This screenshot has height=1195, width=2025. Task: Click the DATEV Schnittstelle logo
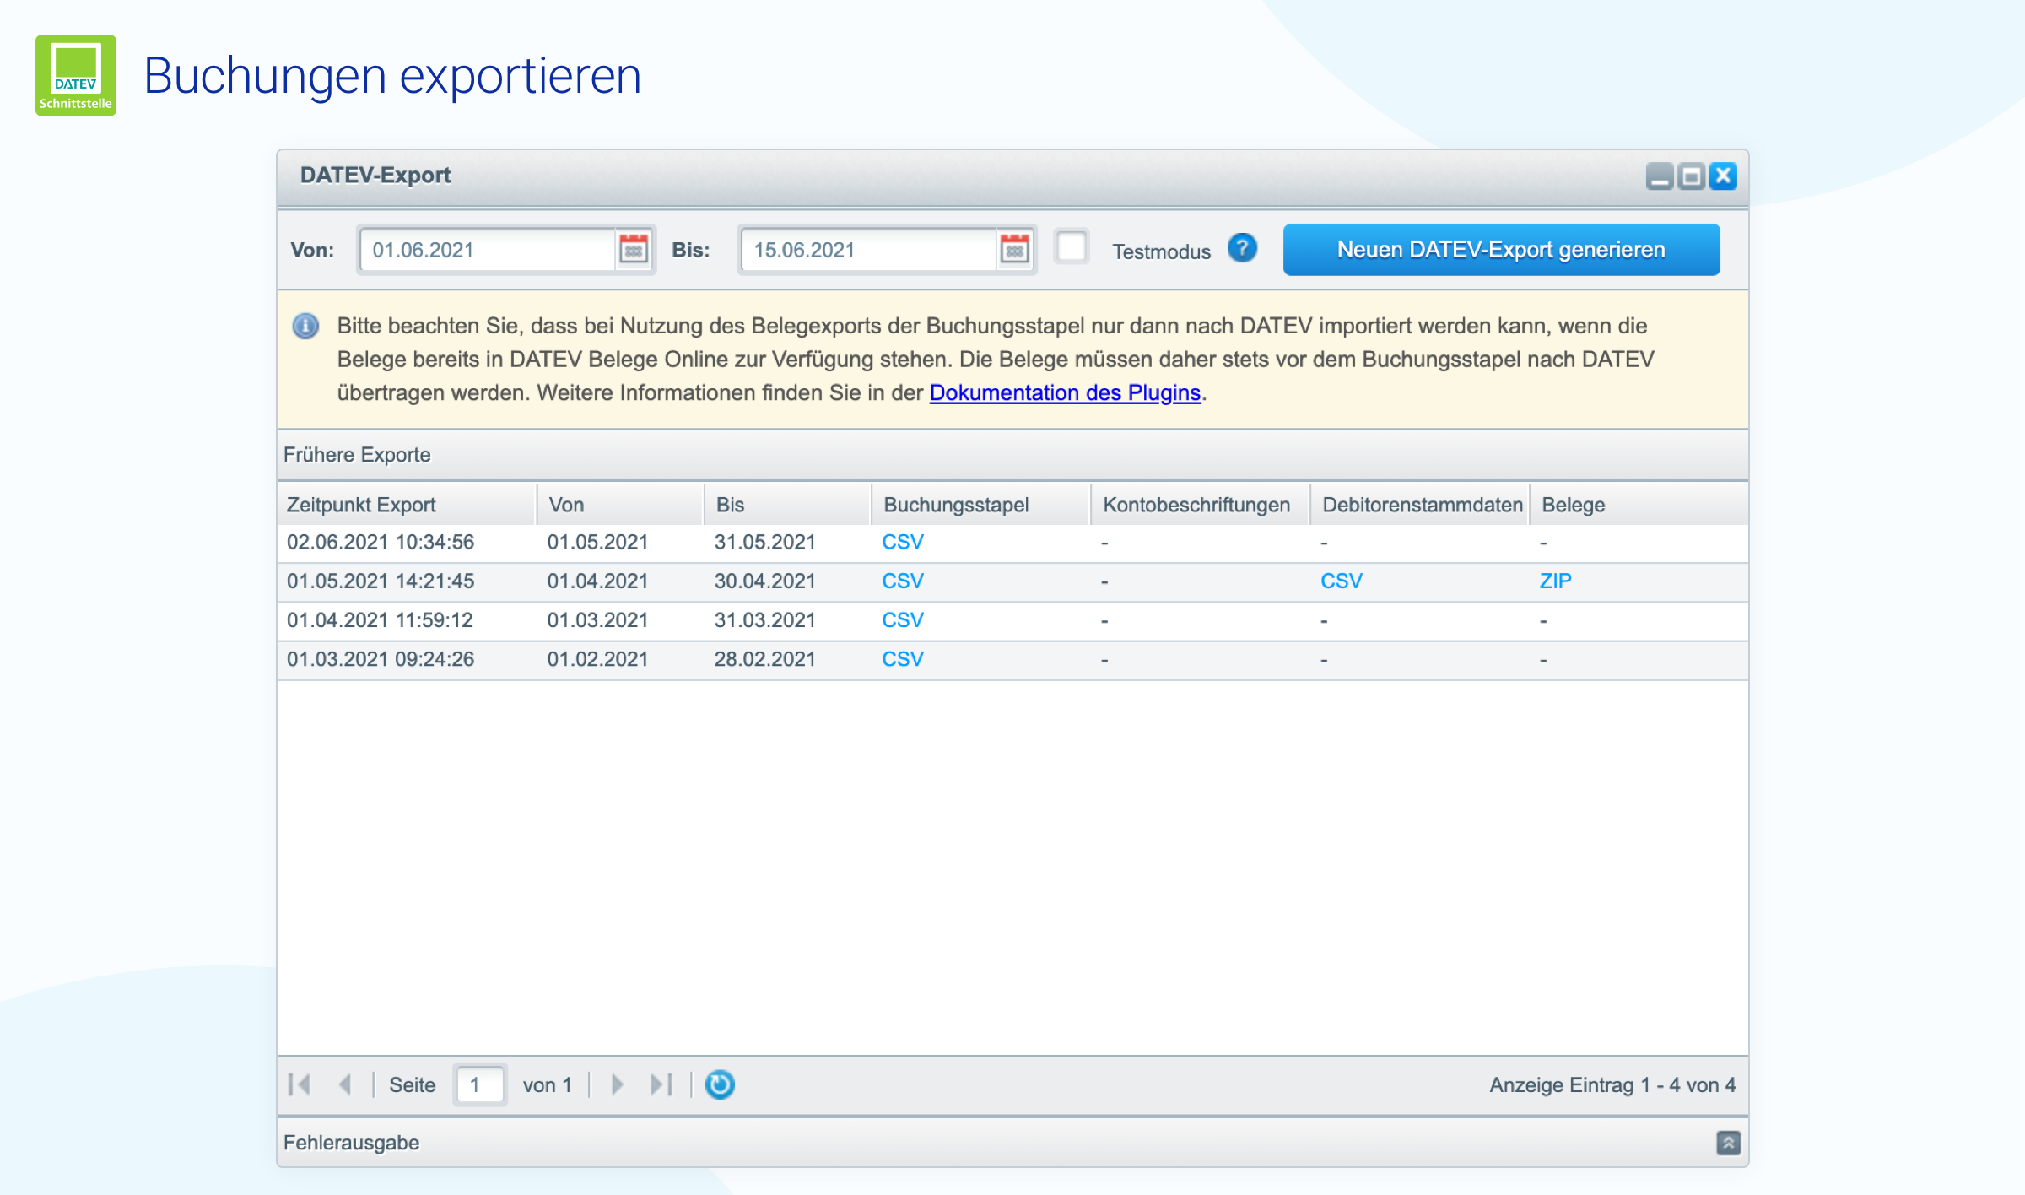(76, 75)
